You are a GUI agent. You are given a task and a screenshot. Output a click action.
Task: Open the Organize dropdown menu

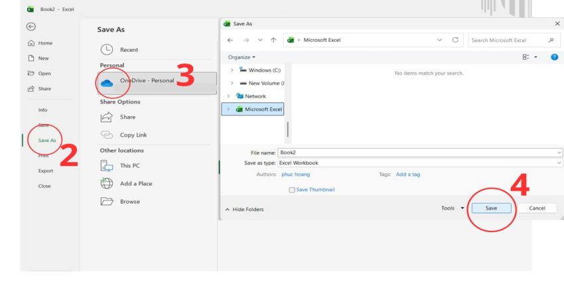coord(242,57)
